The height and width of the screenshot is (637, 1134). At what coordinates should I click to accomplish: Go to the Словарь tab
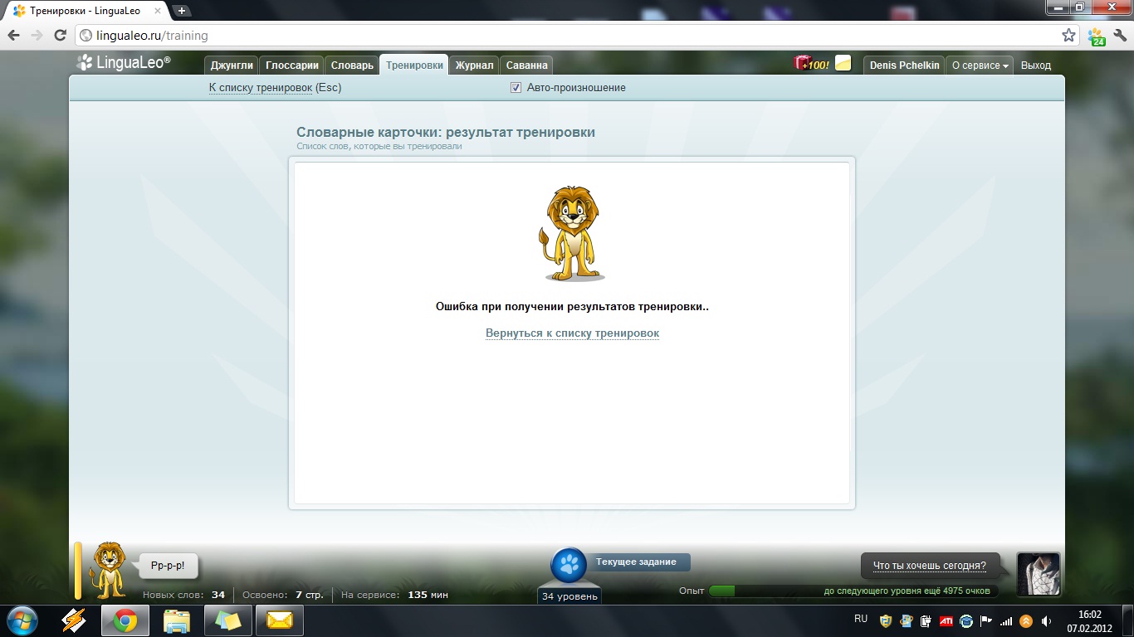coord(352,65)
